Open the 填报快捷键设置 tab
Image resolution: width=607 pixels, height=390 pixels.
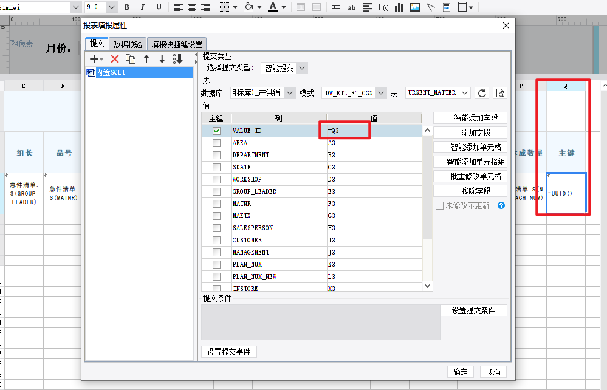177,44
